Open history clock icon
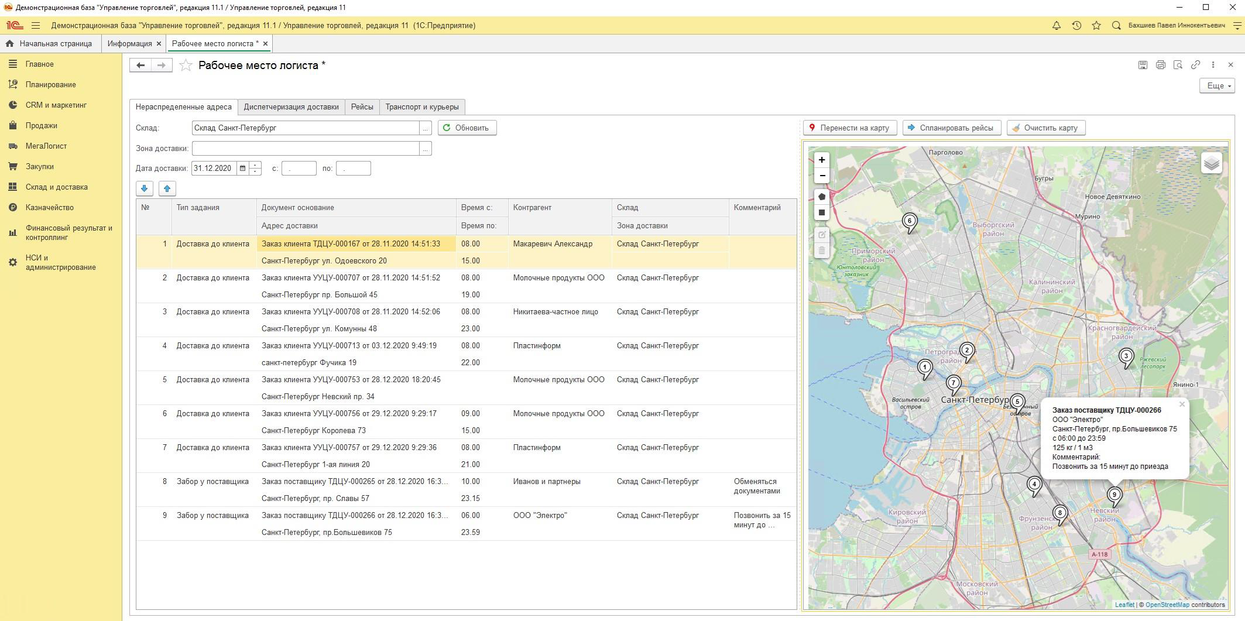 coord(1076,26)
